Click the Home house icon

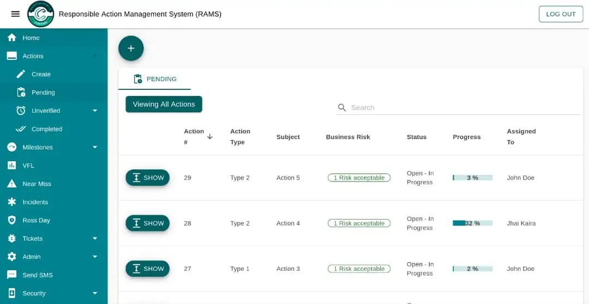pos(11,38)
